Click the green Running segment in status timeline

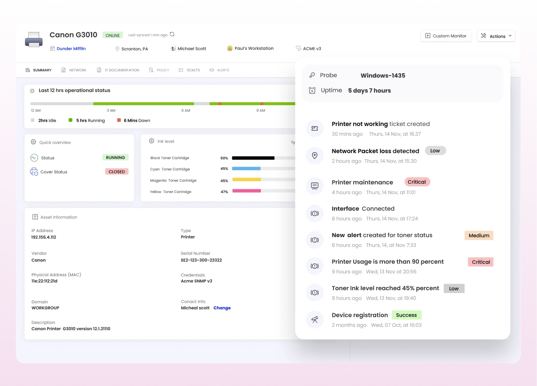143,103
